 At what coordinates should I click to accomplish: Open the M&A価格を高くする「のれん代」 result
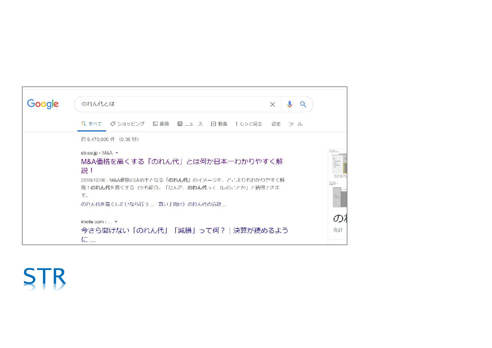182,166
